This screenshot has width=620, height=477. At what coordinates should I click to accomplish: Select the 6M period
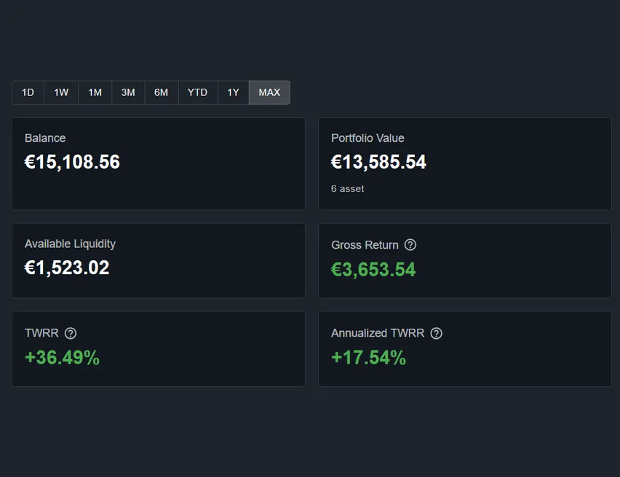pos(161,92)
